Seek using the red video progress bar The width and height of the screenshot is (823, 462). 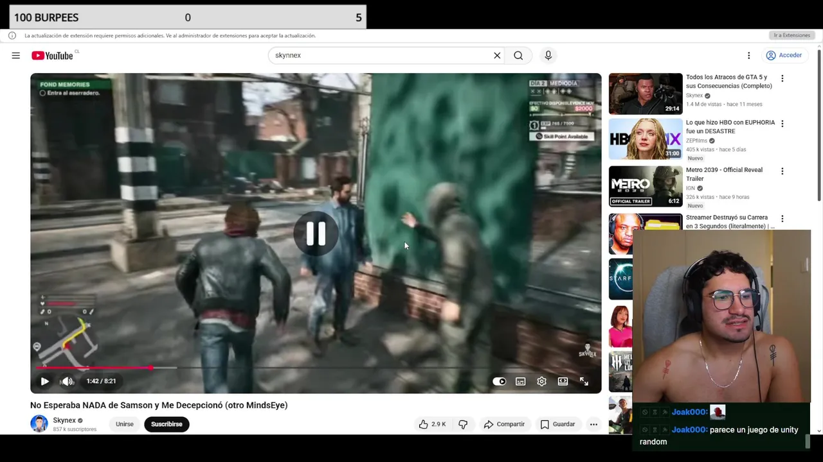[315, 368]
